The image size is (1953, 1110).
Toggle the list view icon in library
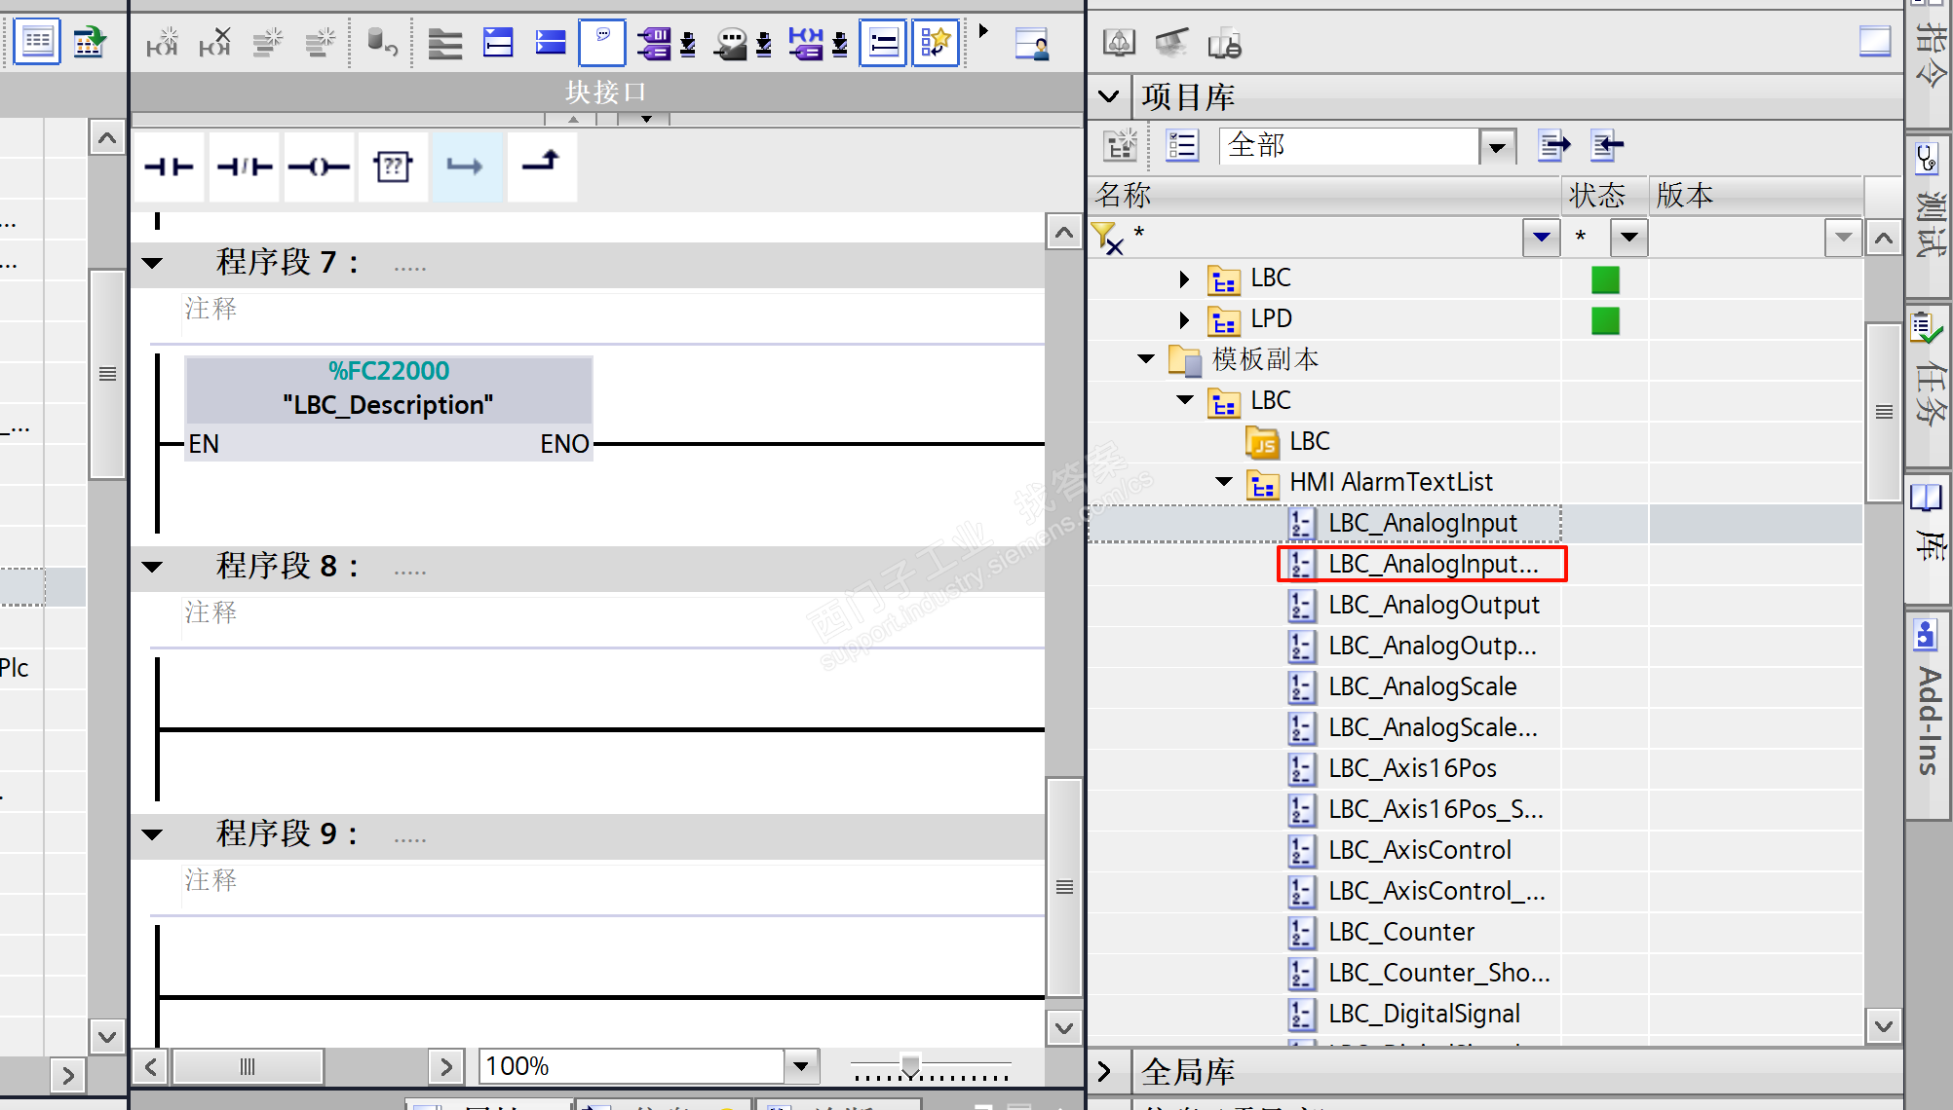(1182, 146)
